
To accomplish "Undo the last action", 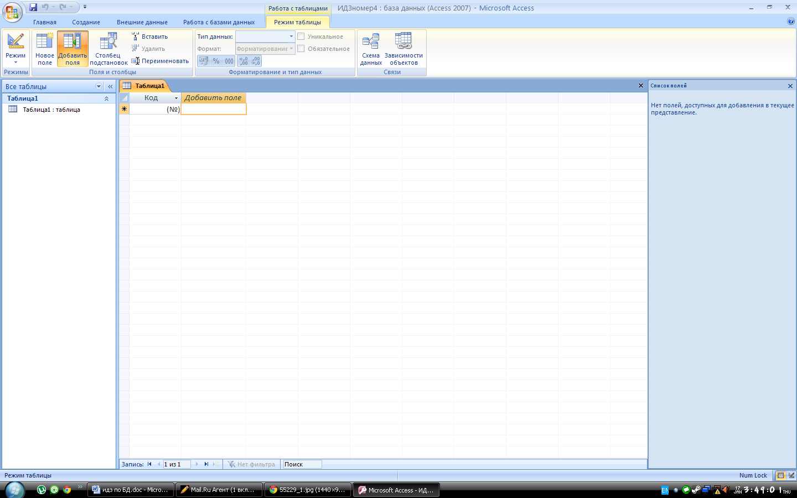I will tap(45, 7).
